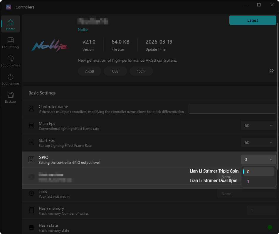The image size is (279, 234).
Task: Maximize the Controllers window
Action: point(259,5)
